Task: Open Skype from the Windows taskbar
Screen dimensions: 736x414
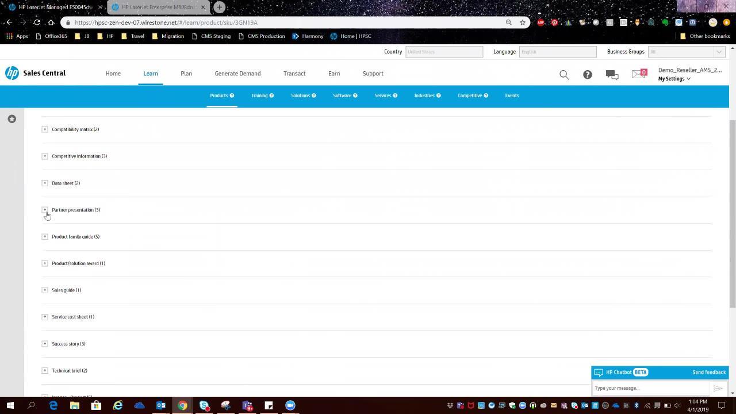Action: (x=204, y=405)
